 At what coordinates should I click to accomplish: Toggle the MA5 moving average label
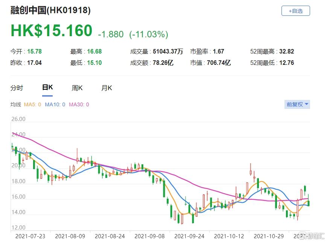pyautogui.click(x=33, y=104)
